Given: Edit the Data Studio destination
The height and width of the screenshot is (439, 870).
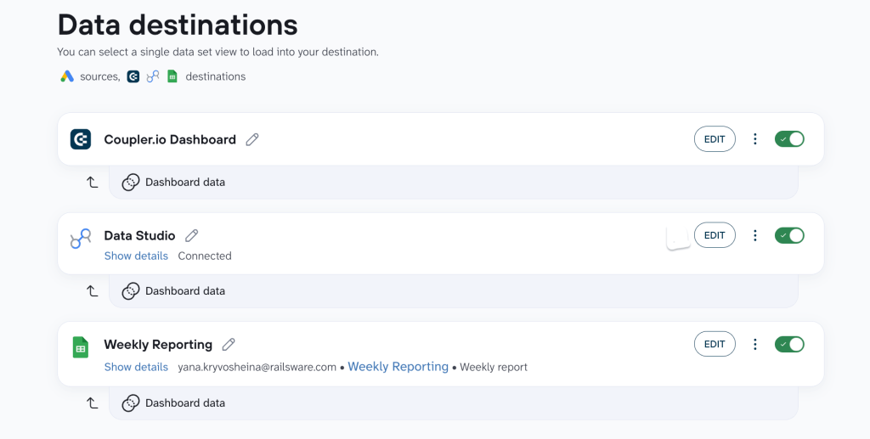Looking at the screenshot, I should (715, 235).
